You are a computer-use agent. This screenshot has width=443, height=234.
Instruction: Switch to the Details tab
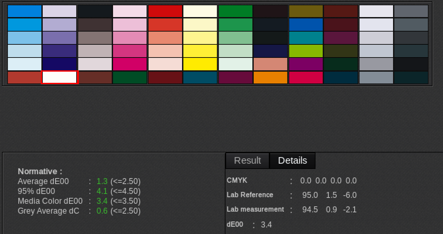292,160
